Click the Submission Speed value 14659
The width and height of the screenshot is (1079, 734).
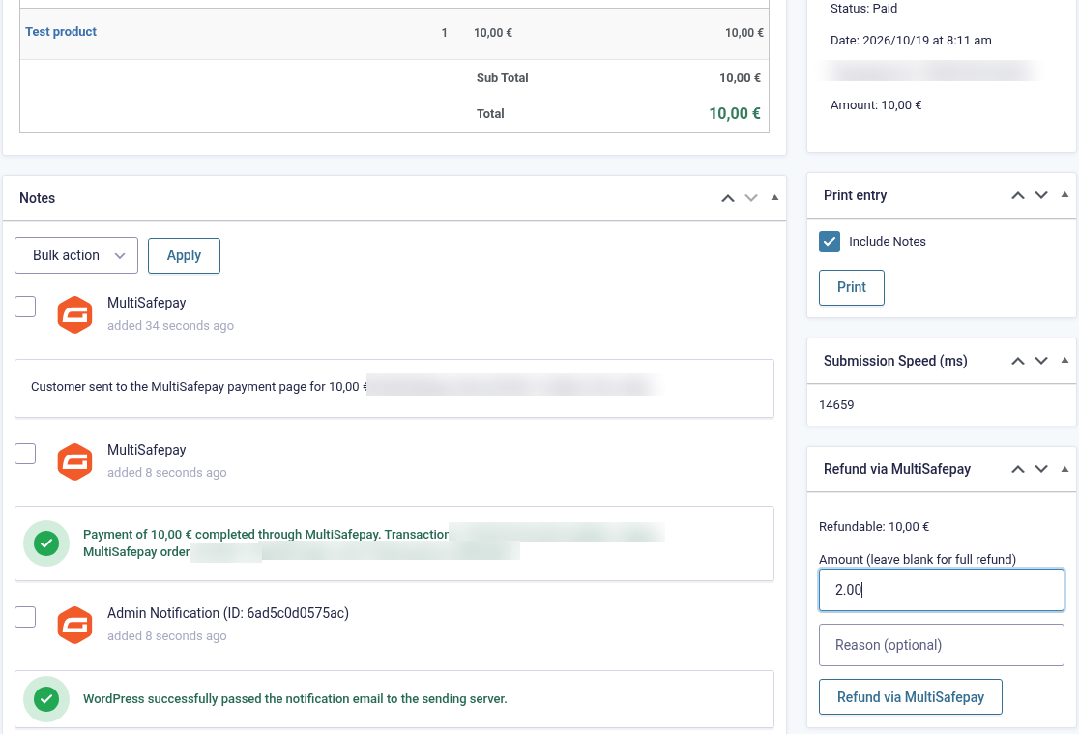click(836, 405)
